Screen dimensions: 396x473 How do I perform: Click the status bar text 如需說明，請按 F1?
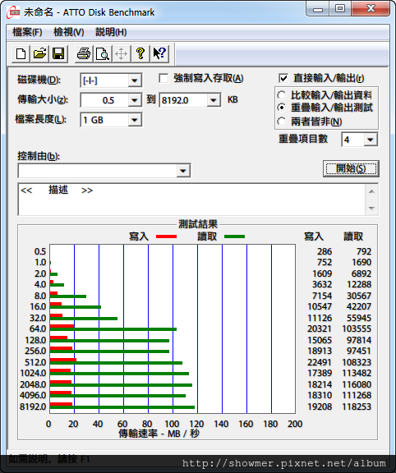tap(49, 459)
